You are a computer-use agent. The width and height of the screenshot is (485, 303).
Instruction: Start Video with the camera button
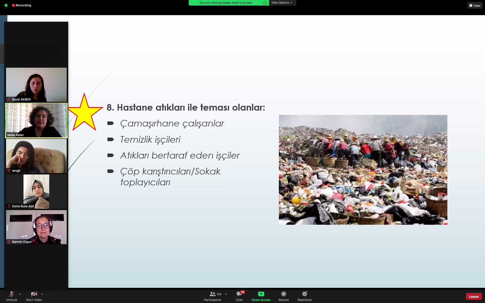(x=34, y=296)
